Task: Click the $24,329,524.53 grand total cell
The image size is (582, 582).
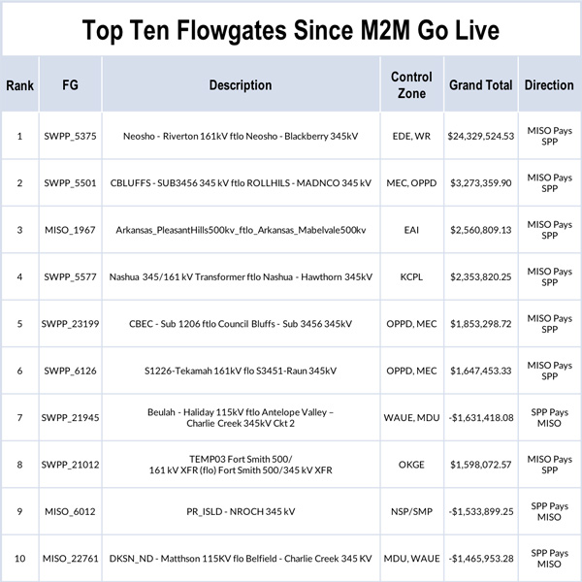Action: click(x=480, y=137)
